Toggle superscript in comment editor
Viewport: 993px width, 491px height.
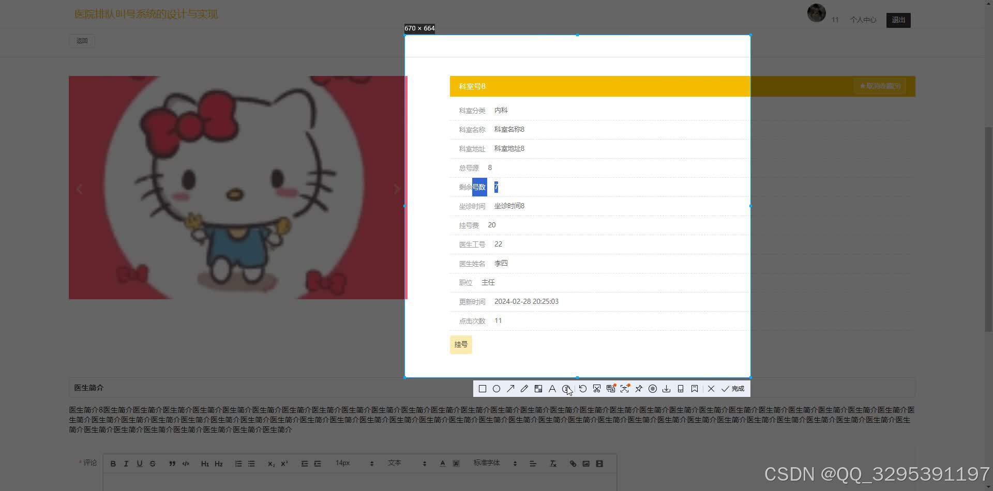click(x=284, y=464)
